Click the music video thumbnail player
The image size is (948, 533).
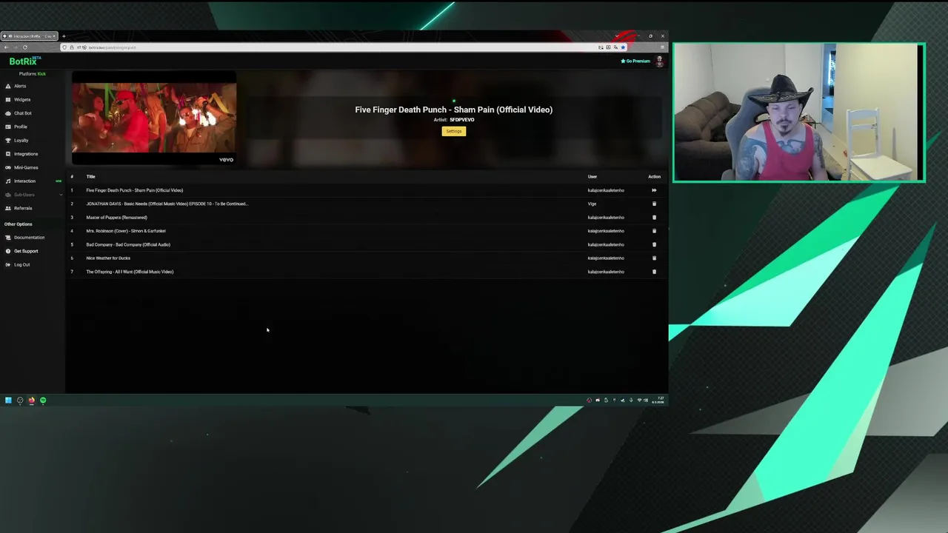tap(154, 118)
